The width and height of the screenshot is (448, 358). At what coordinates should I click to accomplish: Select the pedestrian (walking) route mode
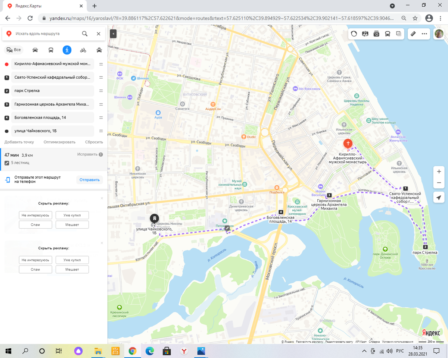(x=67, y=50)
